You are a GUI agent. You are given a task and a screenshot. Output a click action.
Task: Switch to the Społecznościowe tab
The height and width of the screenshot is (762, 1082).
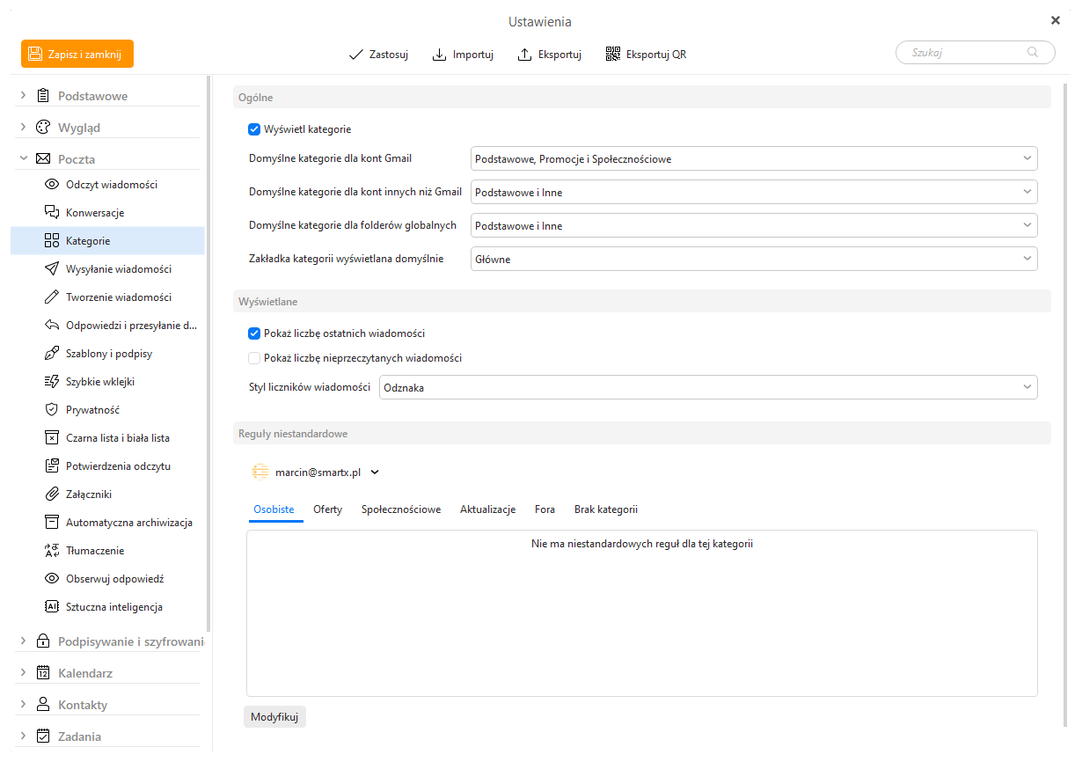[x=401, y=509]
